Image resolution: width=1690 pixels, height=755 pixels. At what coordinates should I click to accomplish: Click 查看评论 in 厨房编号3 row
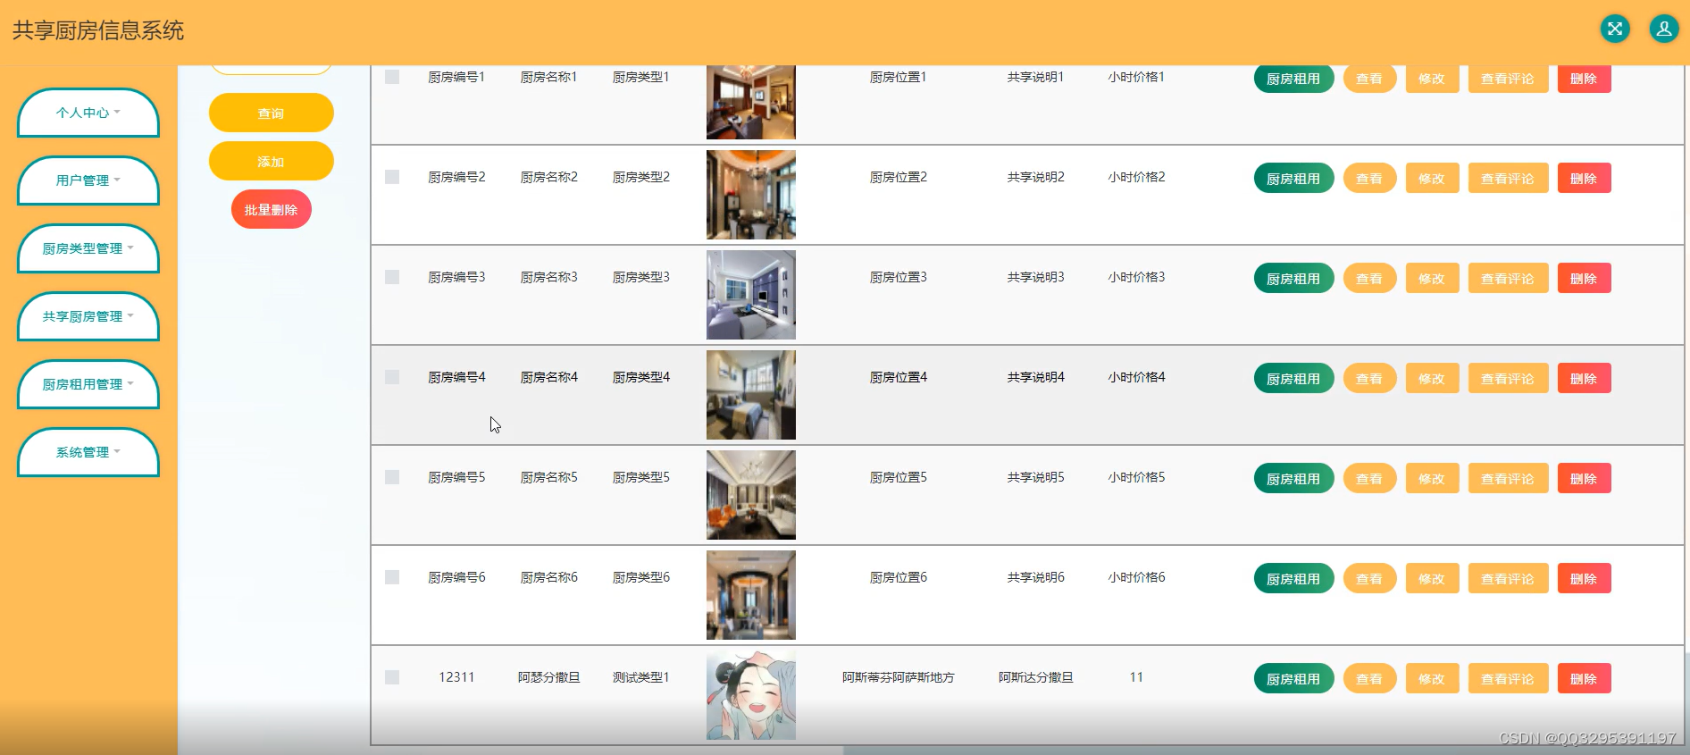1508,279
